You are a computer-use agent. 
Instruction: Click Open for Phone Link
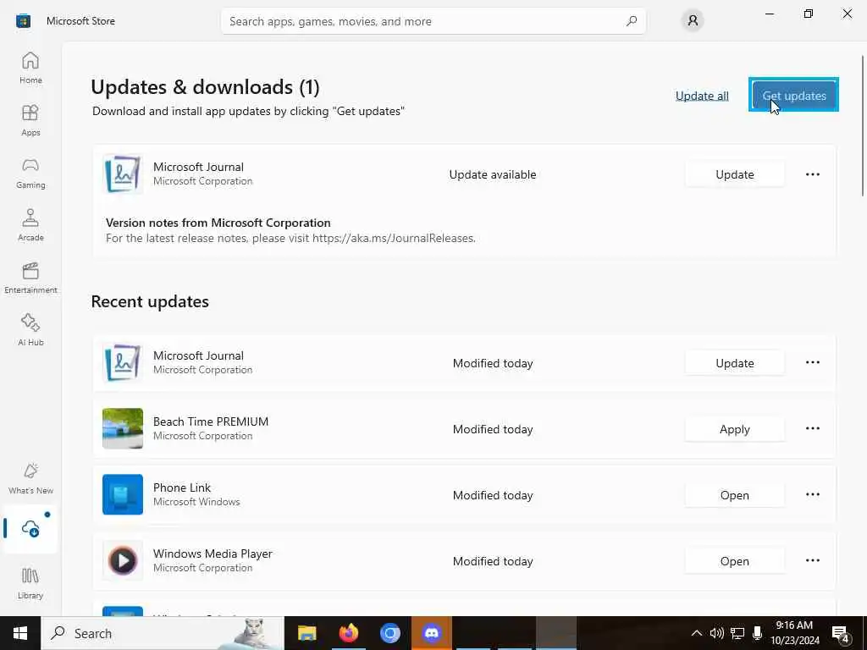[734, 495]
